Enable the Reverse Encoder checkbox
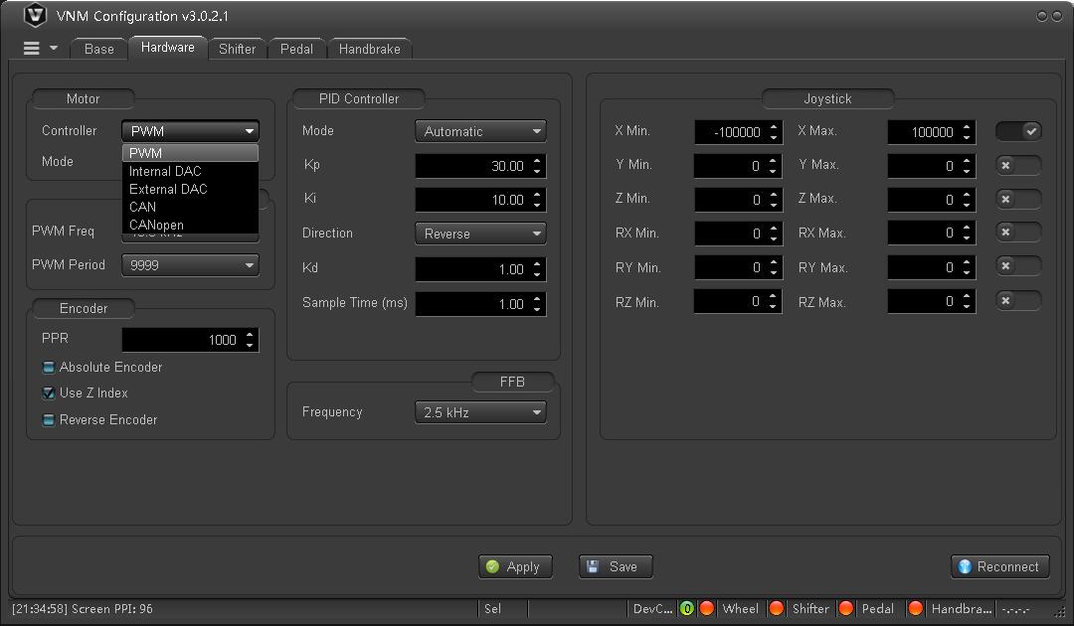Screen dimensions: 1074x626 pyautogui.click(x=49, y=420)
